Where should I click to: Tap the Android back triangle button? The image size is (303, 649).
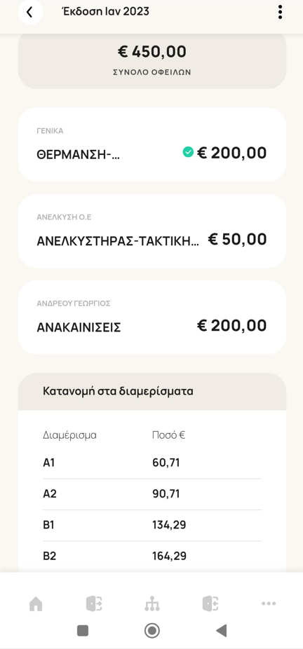222,630
